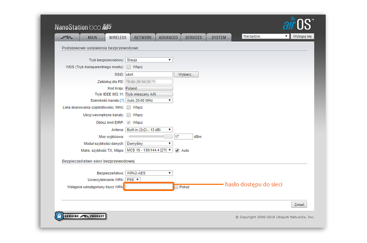Enable WDS transparent bridge checkbox

[128, 67]
